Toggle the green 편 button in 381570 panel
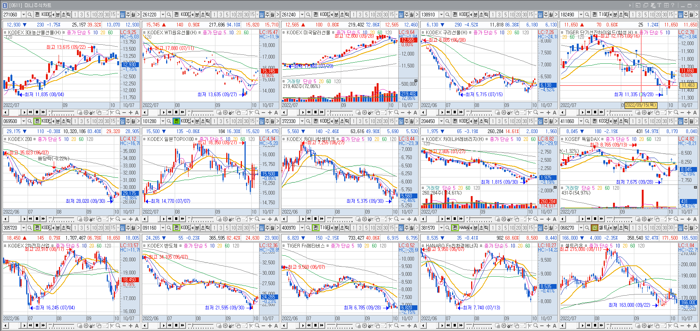This screenshot has width=700, height=331. [455, 228]
